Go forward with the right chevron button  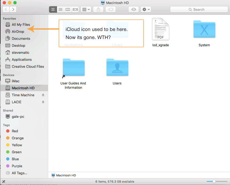pyautogui.click(x=13, y=9)
